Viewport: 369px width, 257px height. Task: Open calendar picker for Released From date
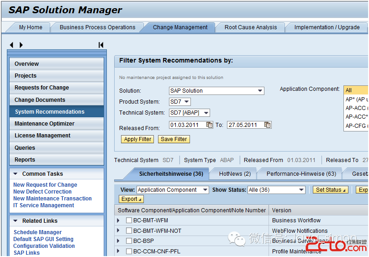[209, 125]
